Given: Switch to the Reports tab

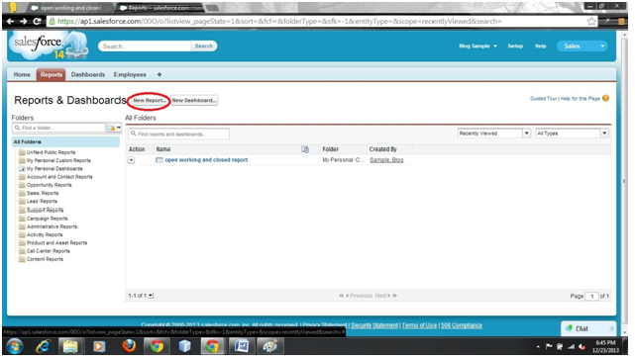Looking at the screenshot, I should [52, 74].
